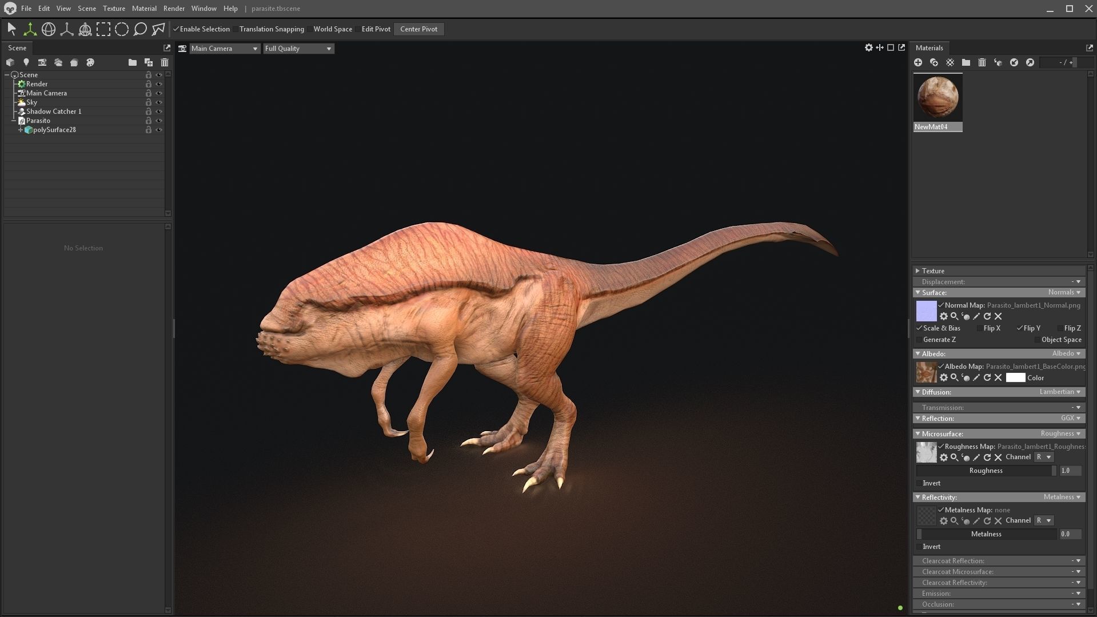Open the Material menu
Viewport: 1097px width, 617px height.
[x=144, y=9]
